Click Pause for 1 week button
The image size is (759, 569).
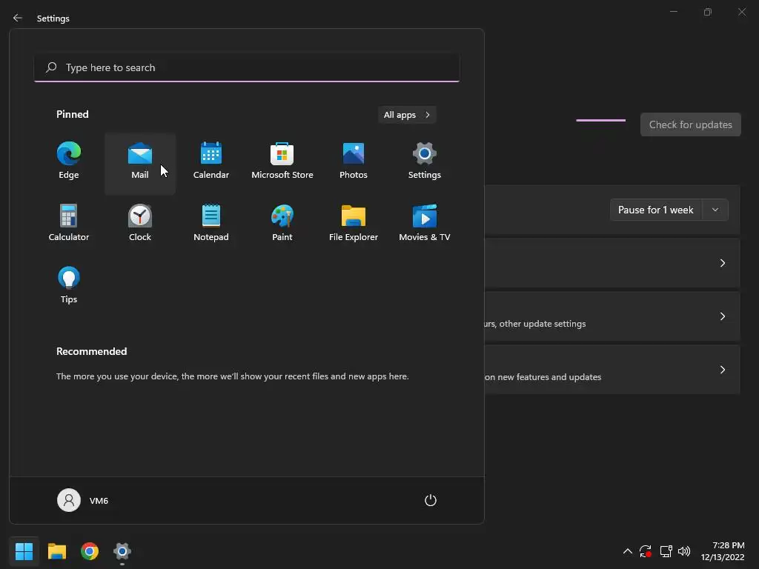(x=656, y=210)
